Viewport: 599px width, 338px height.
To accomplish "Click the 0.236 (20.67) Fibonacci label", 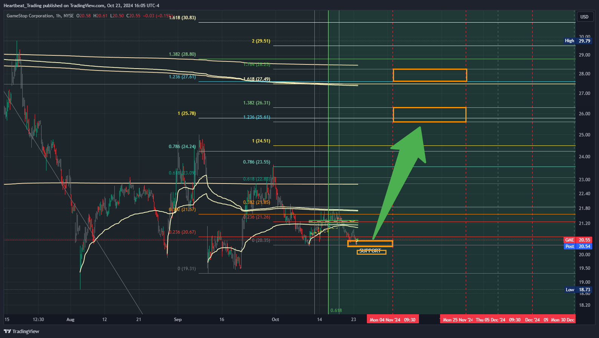I will point(182,232).
